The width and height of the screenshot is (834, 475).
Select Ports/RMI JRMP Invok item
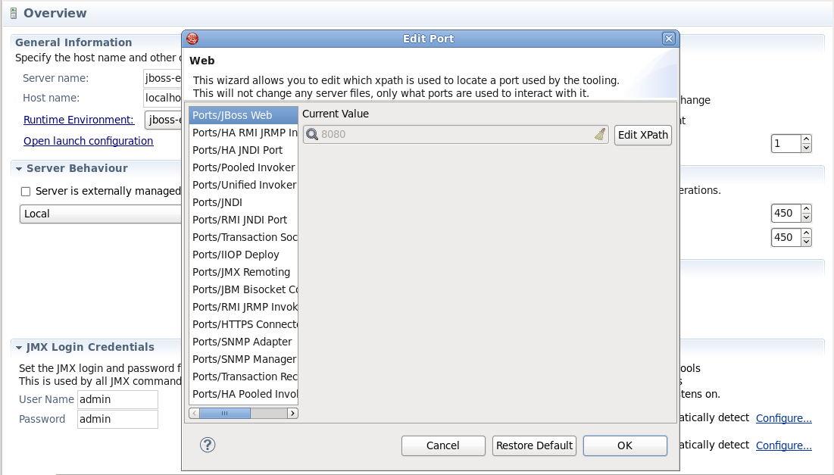click(244, 307)
